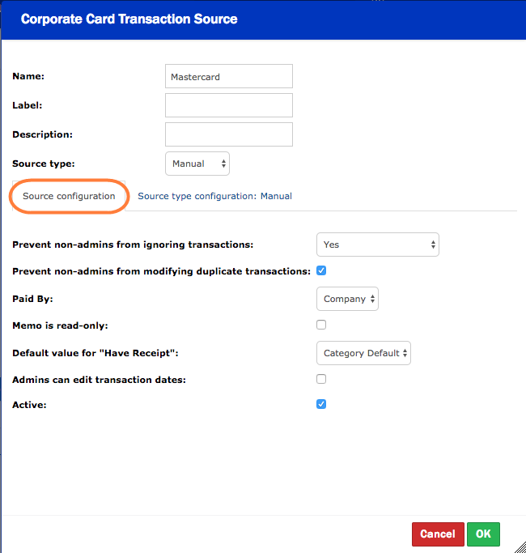Focus the empty Label text field
Image resolution: width=526 pixels, height=553 pixels.
click(x=228, y=105)
